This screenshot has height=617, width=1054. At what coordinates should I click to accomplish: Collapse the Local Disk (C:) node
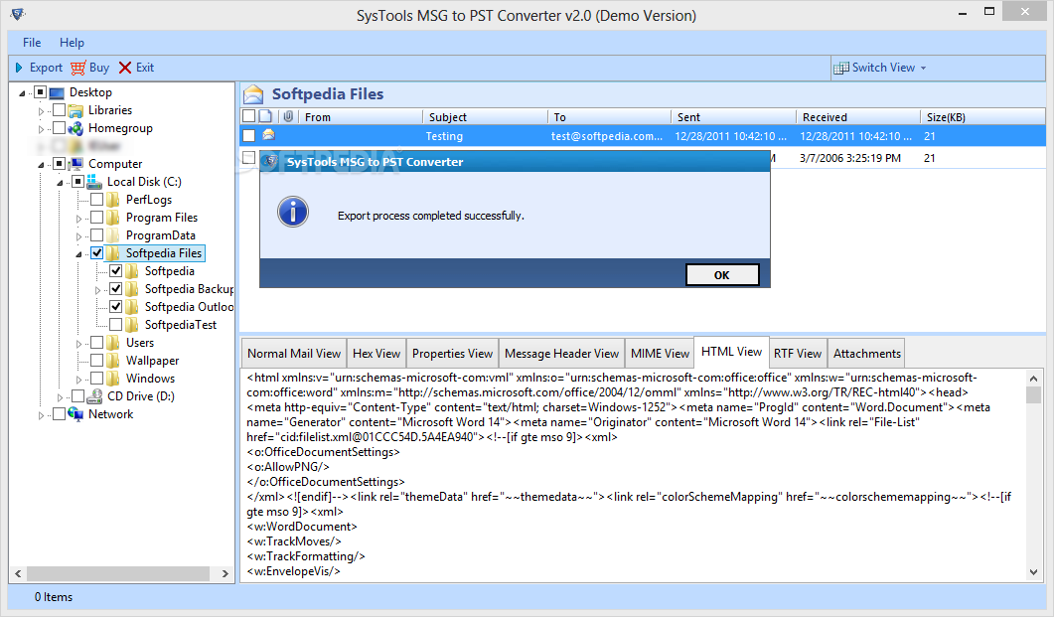pyautogui.click(x=60, y=183)
